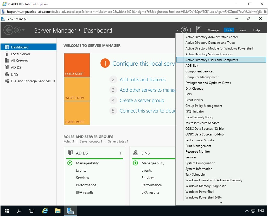Click the LEARN MORE tile
The image size is (268, 217).
[77, 113]
